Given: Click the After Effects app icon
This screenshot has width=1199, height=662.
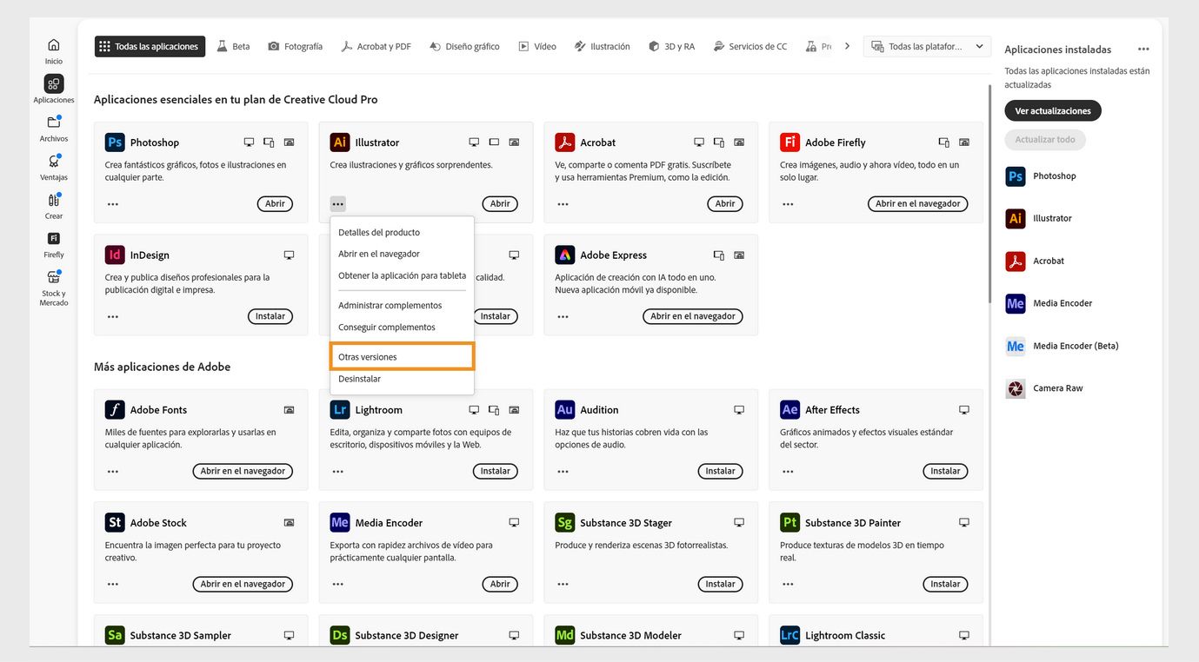Looking at the screenshot, I should pyautogui.click(x=789, y=410).
